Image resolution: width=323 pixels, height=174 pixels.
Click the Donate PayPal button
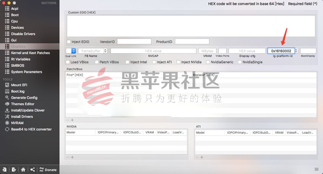[x=48, y=170]
